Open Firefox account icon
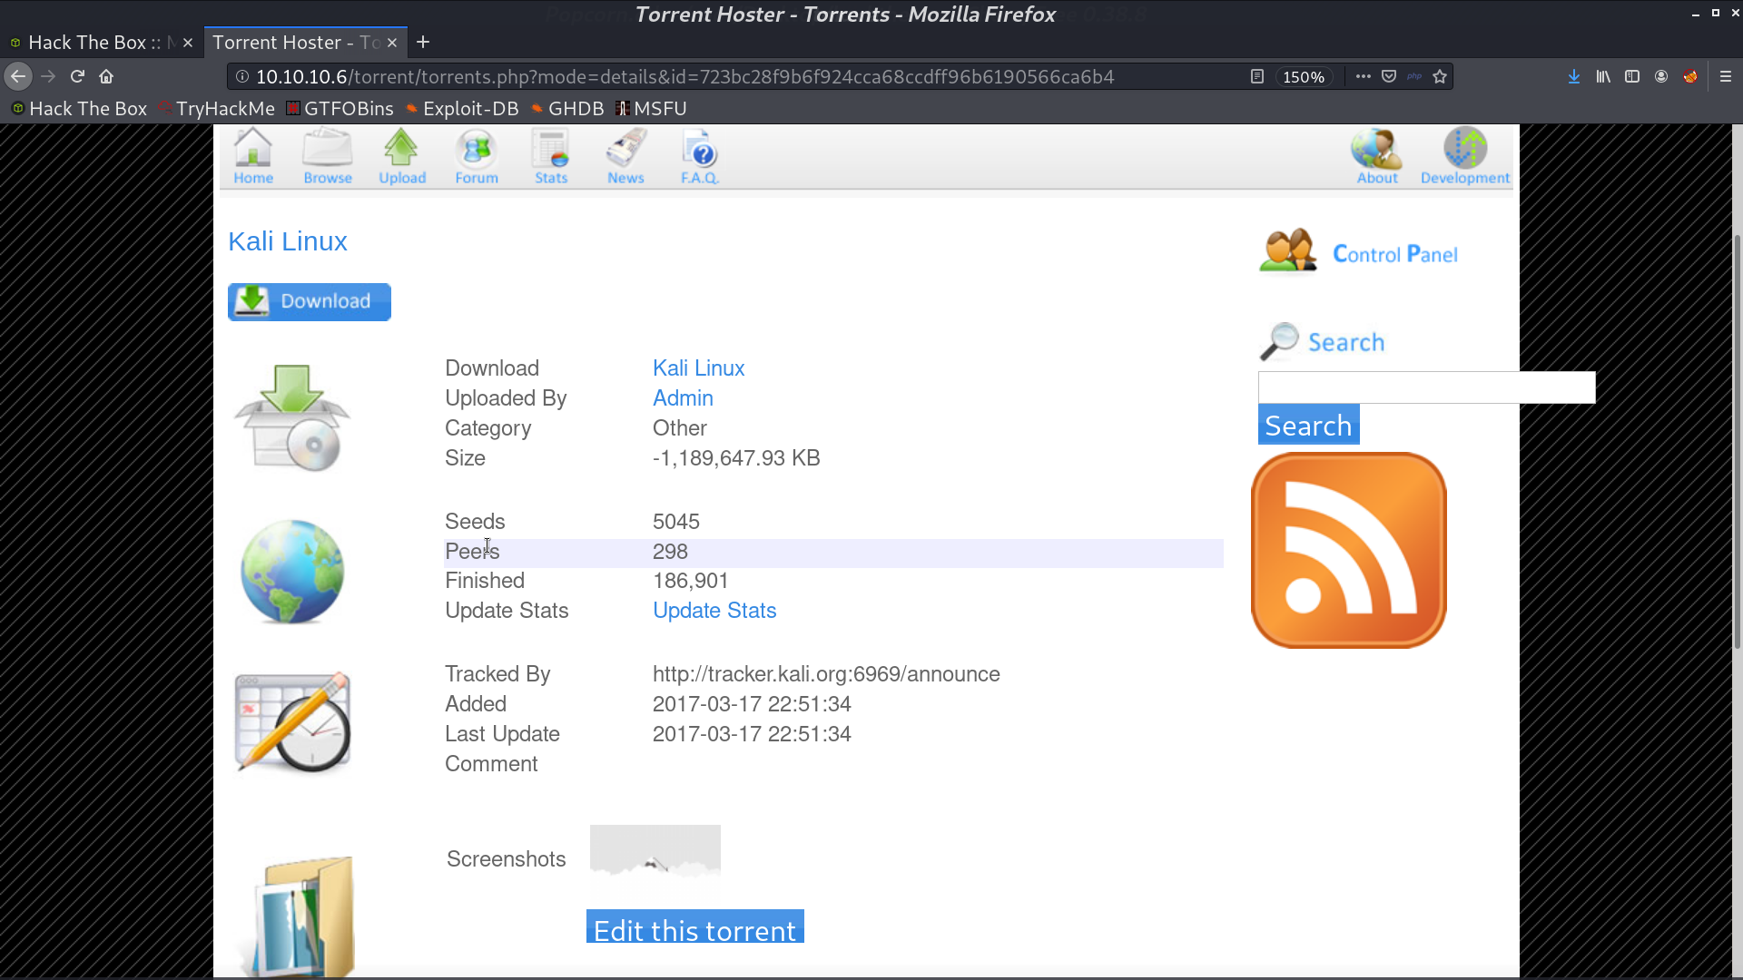This screenshot has height=980, width=1743. click(x=1661, y=77)
